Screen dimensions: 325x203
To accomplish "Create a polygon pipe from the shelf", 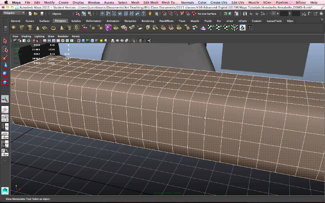I will [x=69, y=28].
